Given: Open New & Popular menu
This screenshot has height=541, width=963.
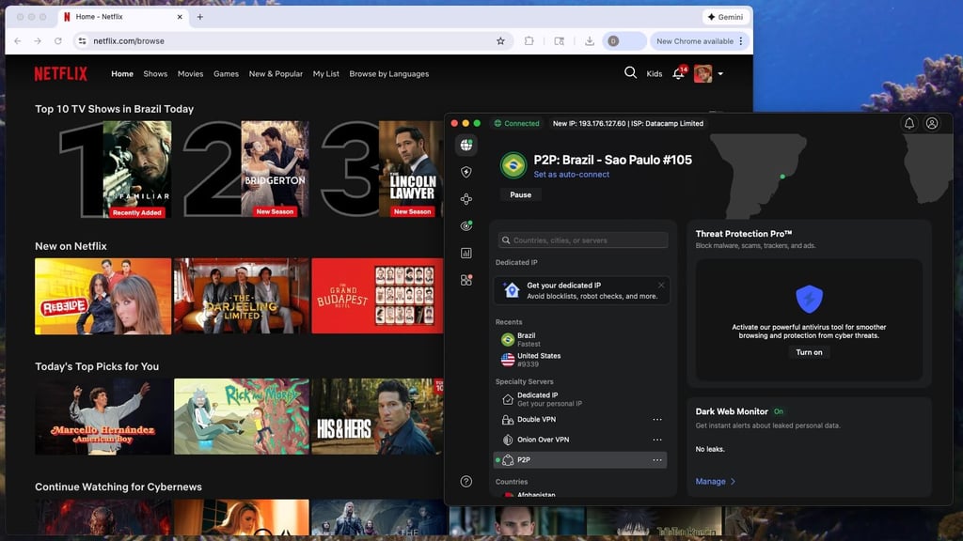Looking at the screenshot, I should pyautogui.click(x=276, y=73).
